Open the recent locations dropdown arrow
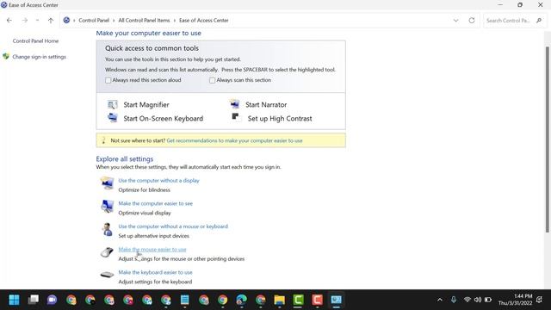This screenshot has width=551, height=310. [x=37, y=21]
